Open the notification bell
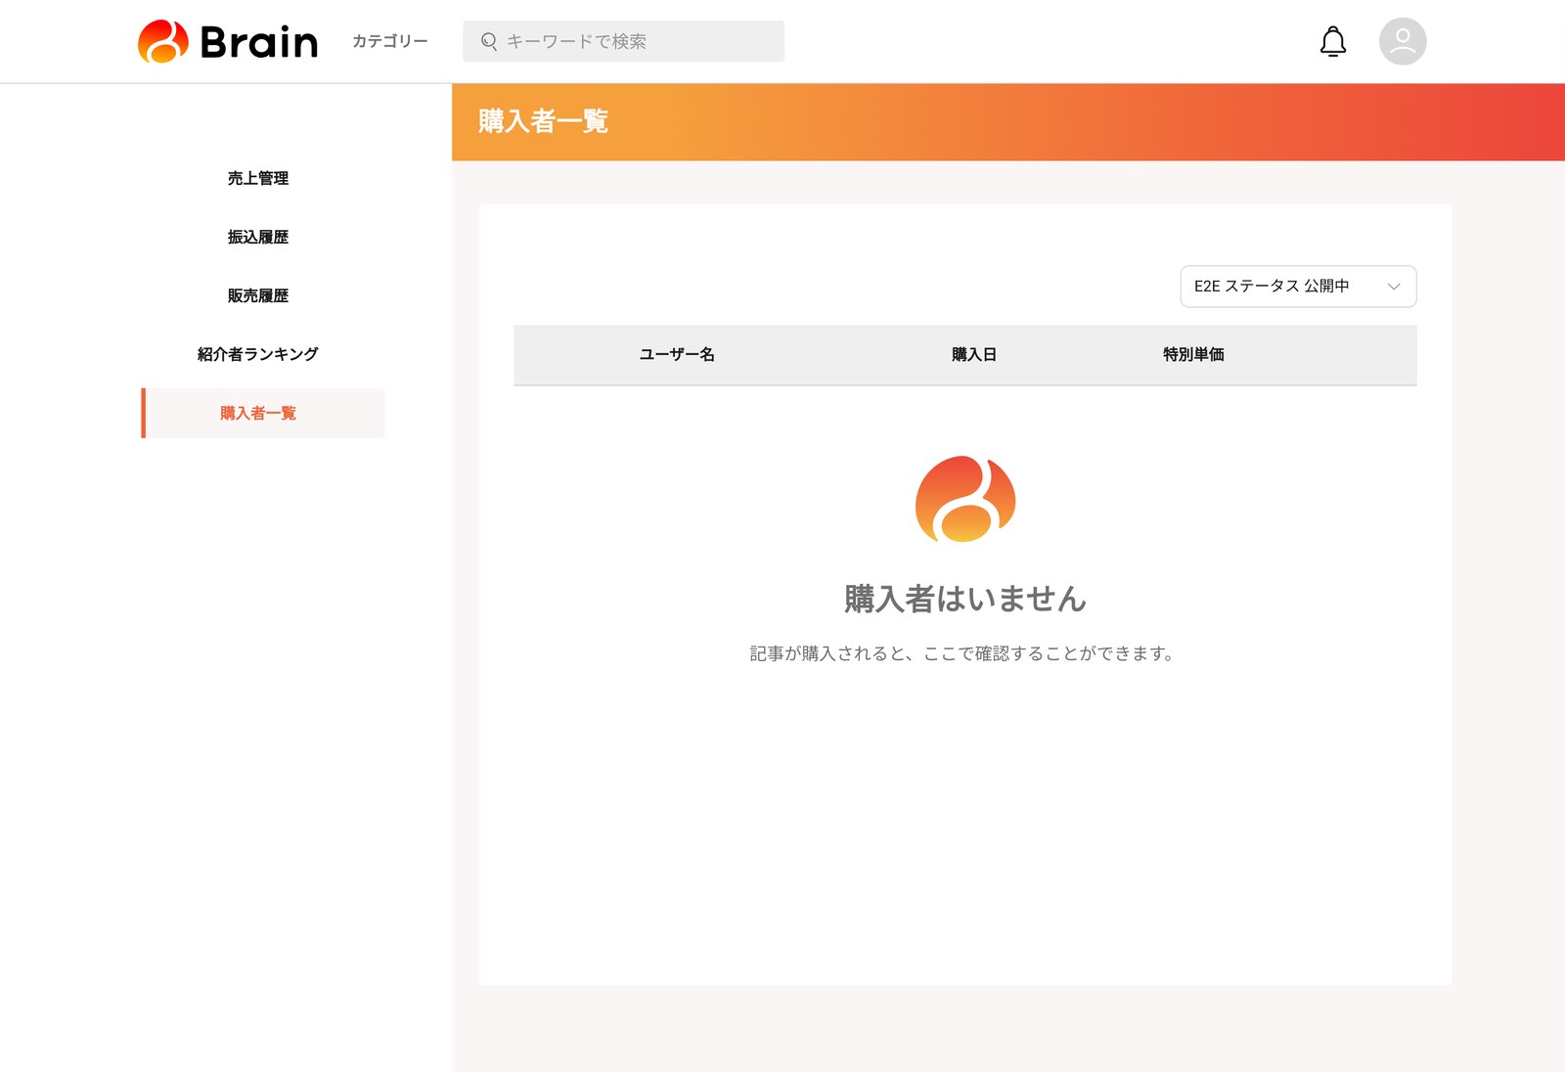Image resolution: width=1565 pixels, height=1072 pixels. coord(1332,41)
